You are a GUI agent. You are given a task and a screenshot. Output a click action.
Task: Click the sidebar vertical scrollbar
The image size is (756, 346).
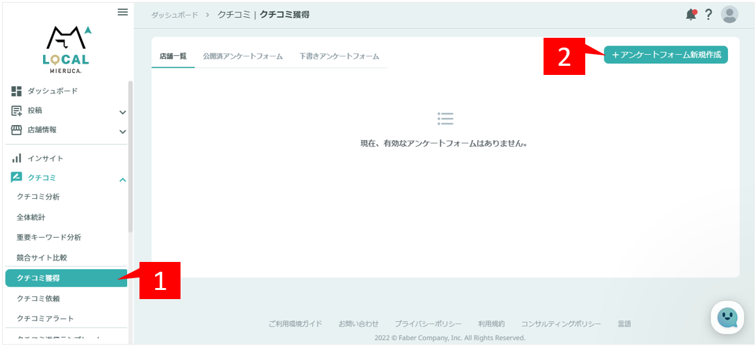coord(130,157)
